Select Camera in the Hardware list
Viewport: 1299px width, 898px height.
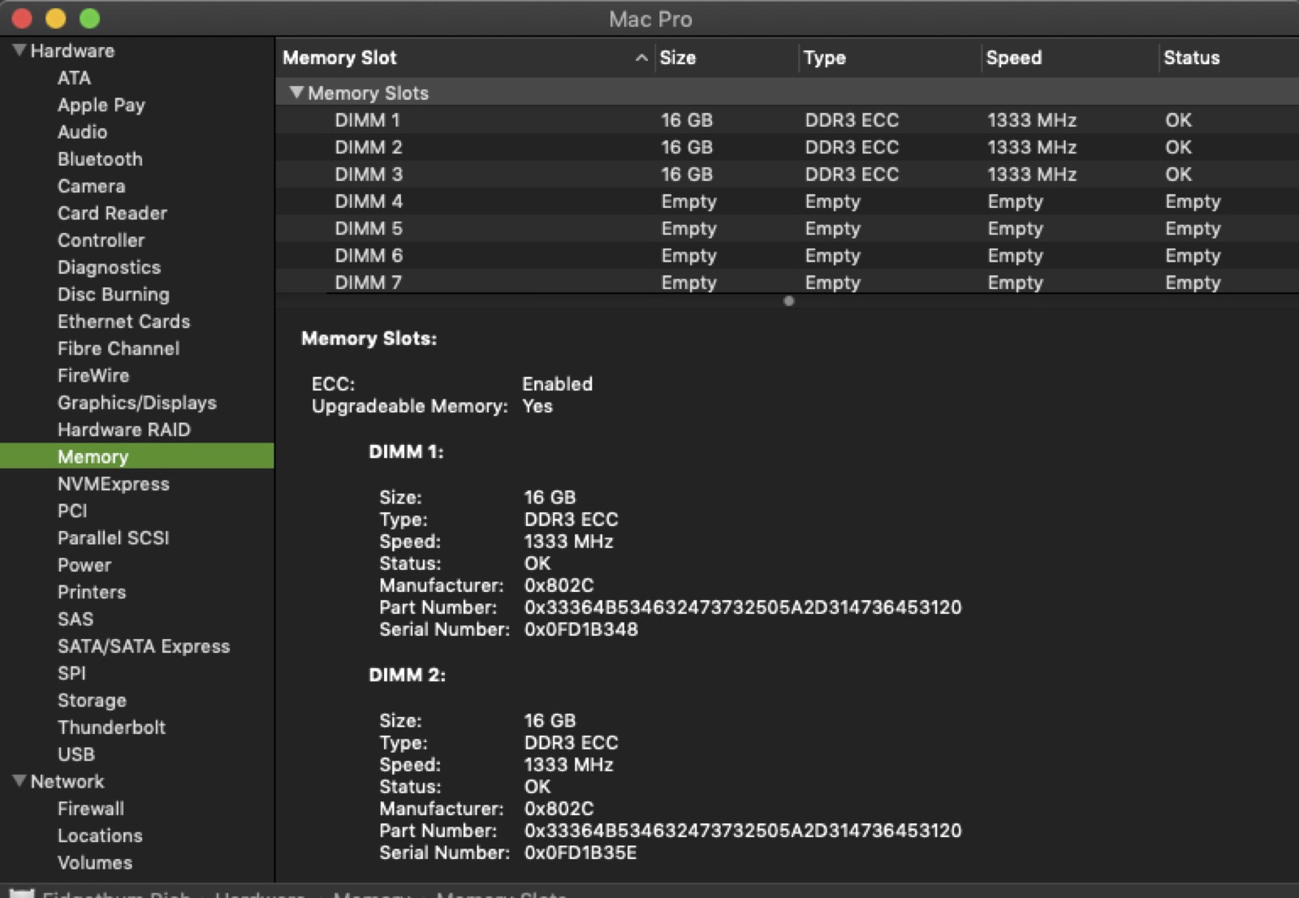point(91,186)
